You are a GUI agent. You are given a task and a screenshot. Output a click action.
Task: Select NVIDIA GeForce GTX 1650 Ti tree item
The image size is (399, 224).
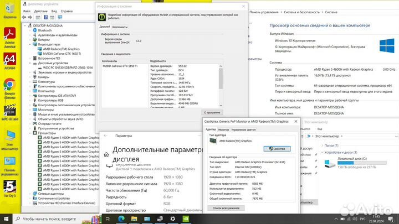point(62,54)
